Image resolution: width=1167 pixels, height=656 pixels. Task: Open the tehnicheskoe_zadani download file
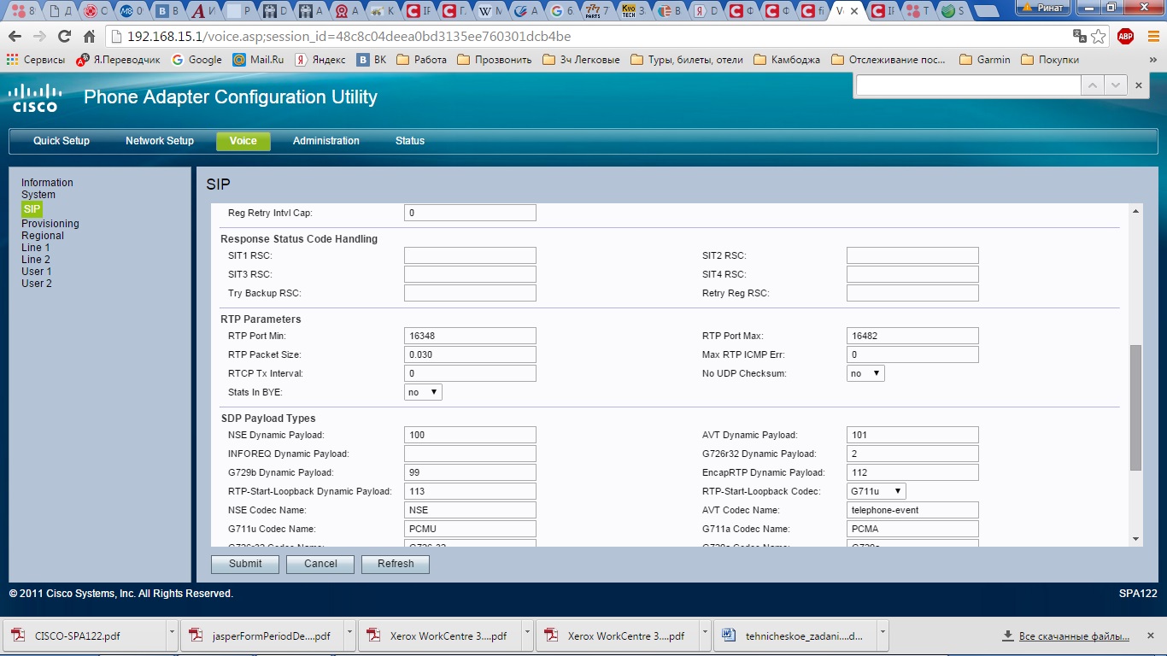(795, 636)
